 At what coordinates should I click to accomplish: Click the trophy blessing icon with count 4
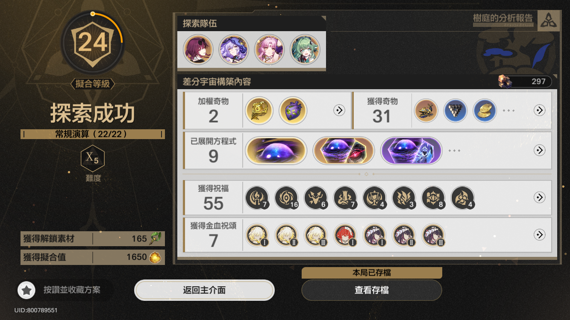click(x=375, y=198)
